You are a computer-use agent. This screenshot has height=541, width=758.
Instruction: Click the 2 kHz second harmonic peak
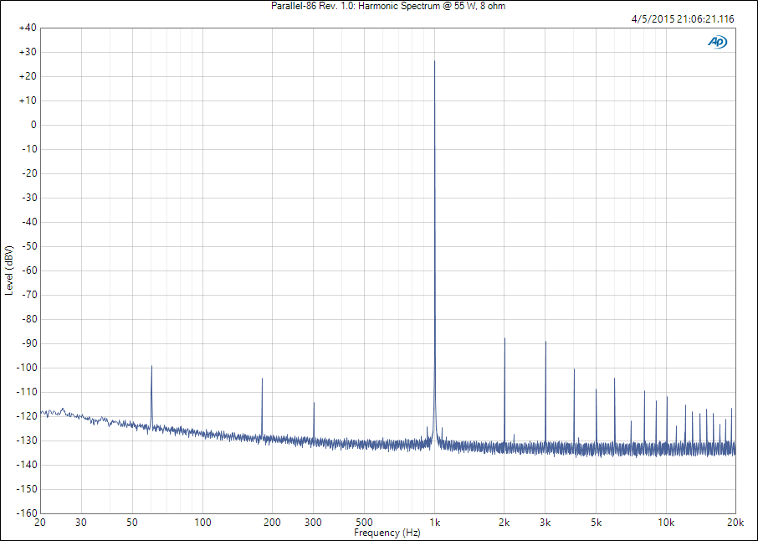[x=504, y=338]
